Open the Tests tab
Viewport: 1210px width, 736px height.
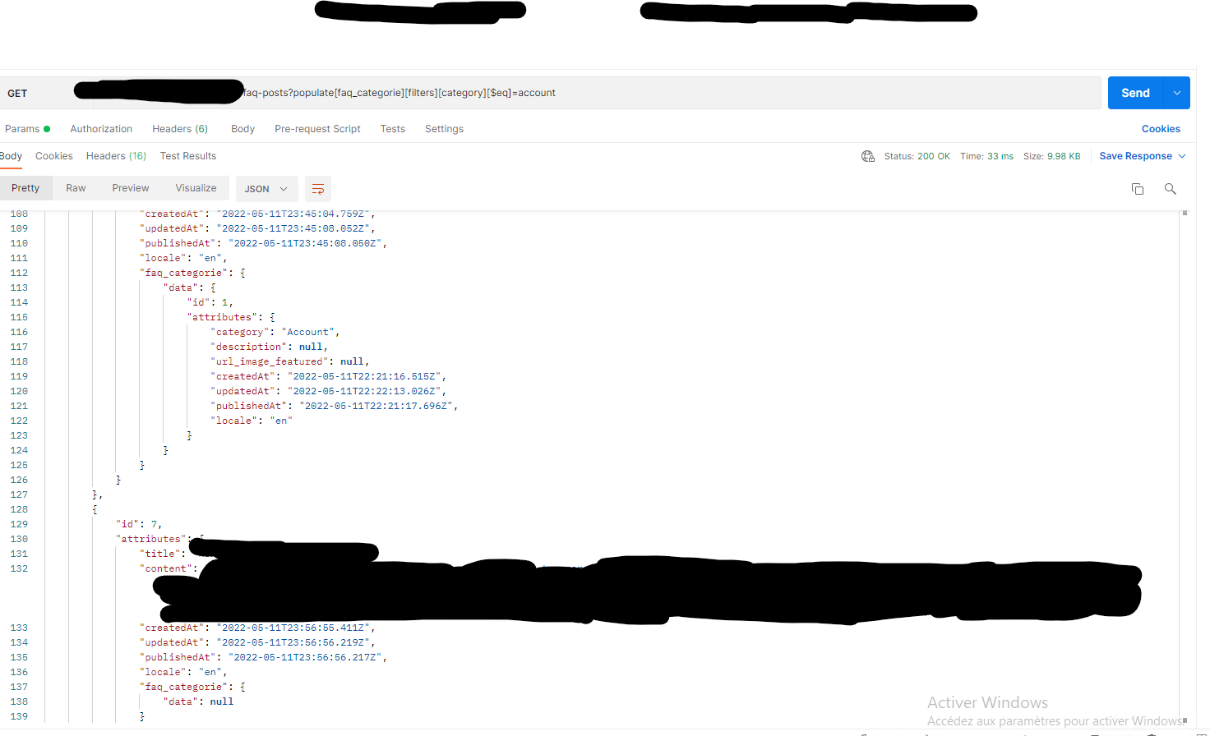392,128
